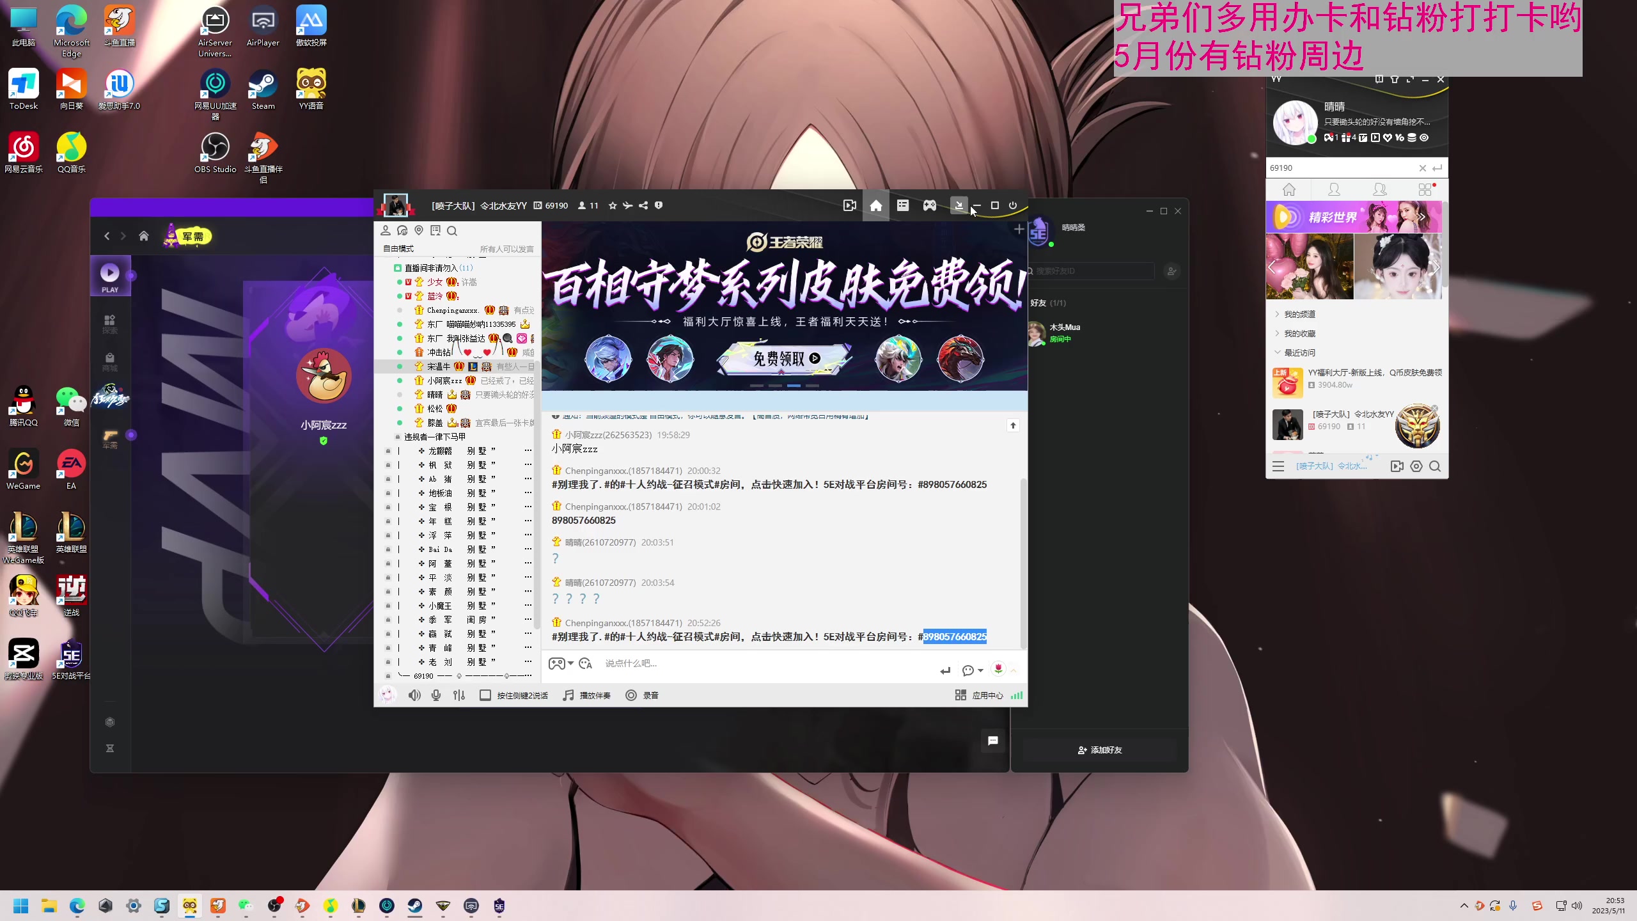Switch to the contacts tab in YY main window
The height and width of the screenshot is (921, 1637).
(x=1335, y=189)
